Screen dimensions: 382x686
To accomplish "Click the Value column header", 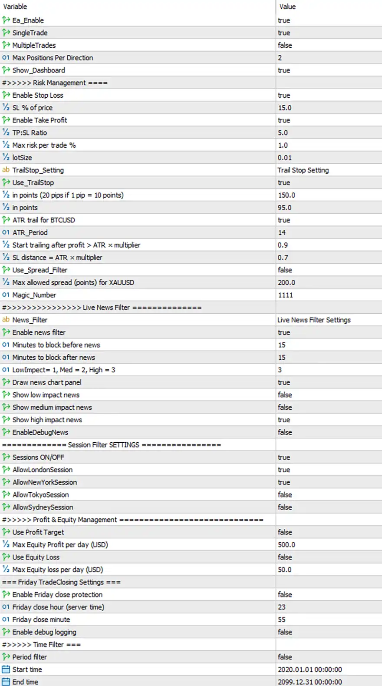I will click(329, 7).
